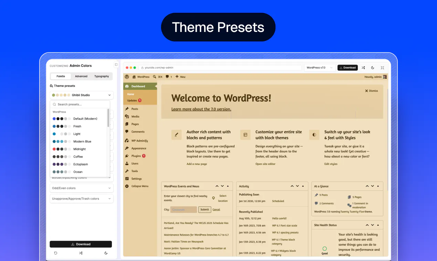Viewport: 437px width, 261px height.
Task: Dismiss the Welcome to WordPress panel
Action: pos(372,91)
